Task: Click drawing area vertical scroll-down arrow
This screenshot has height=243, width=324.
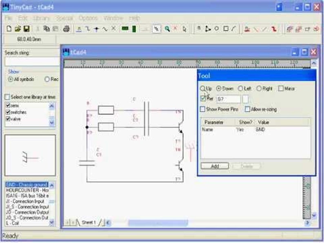Action: pos(314,216)
